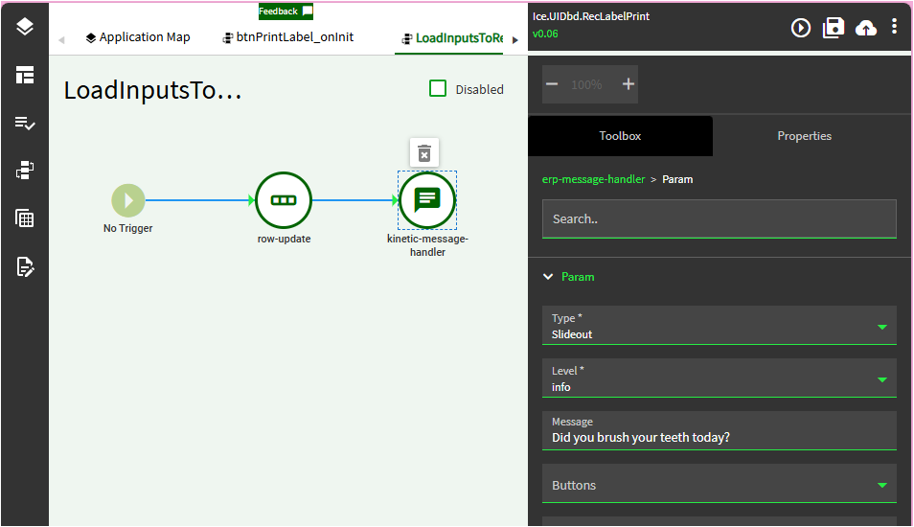Toggle the Disabled checkbox

(438, 88)
